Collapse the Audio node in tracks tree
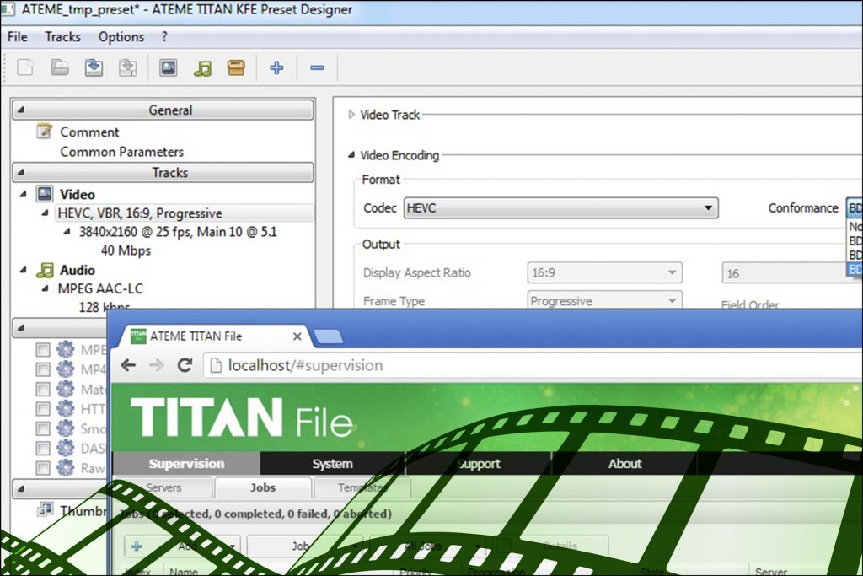The image size is (863, 576). pyautogui.click(x=23, y=270)
